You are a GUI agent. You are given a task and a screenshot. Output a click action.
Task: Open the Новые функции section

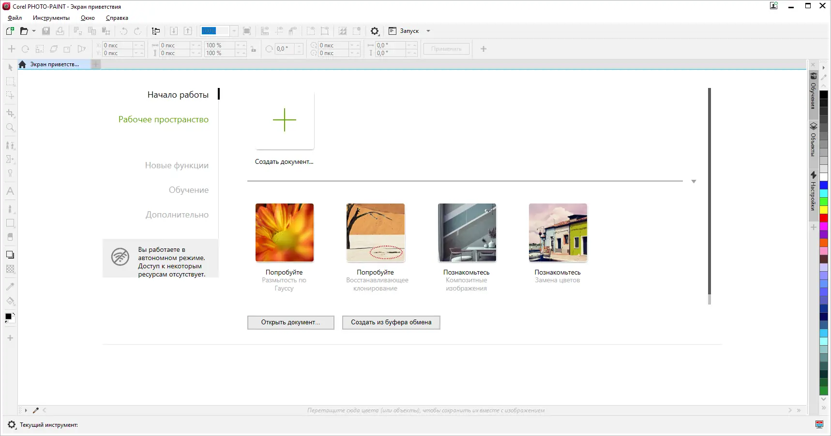tap(177, 165)
